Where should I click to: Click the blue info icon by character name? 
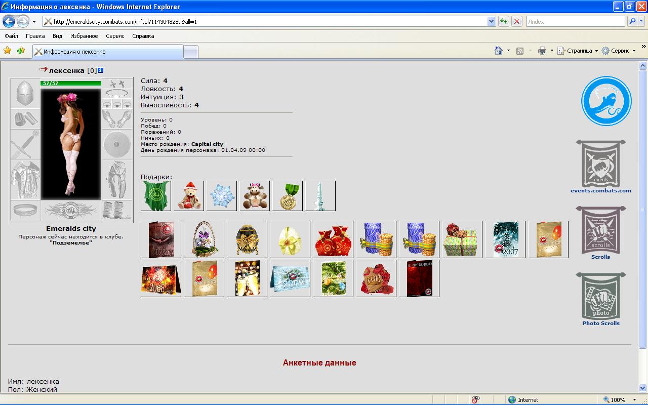101,70
